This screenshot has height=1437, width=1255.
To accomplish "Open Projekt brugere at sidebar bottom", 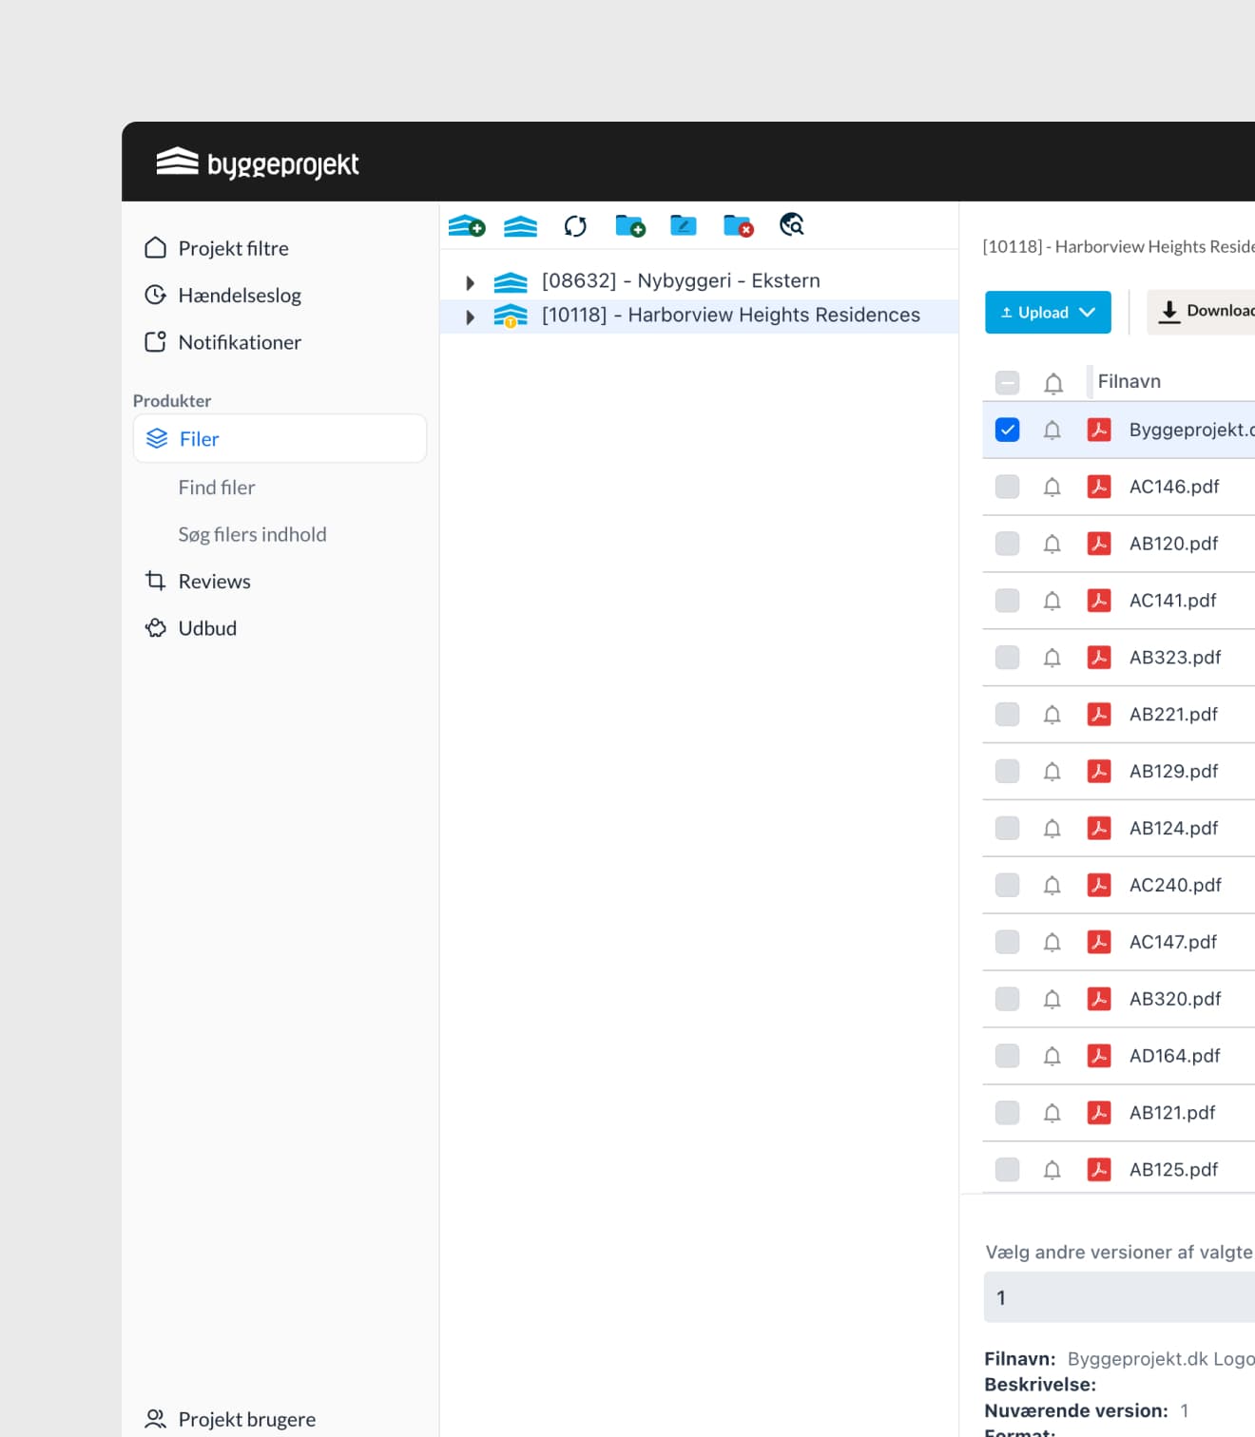I will click(x=230, y=1419).
